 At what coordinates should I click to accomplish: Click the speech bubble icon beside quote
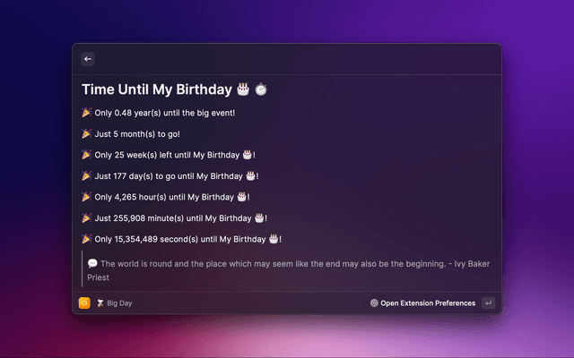92,263
